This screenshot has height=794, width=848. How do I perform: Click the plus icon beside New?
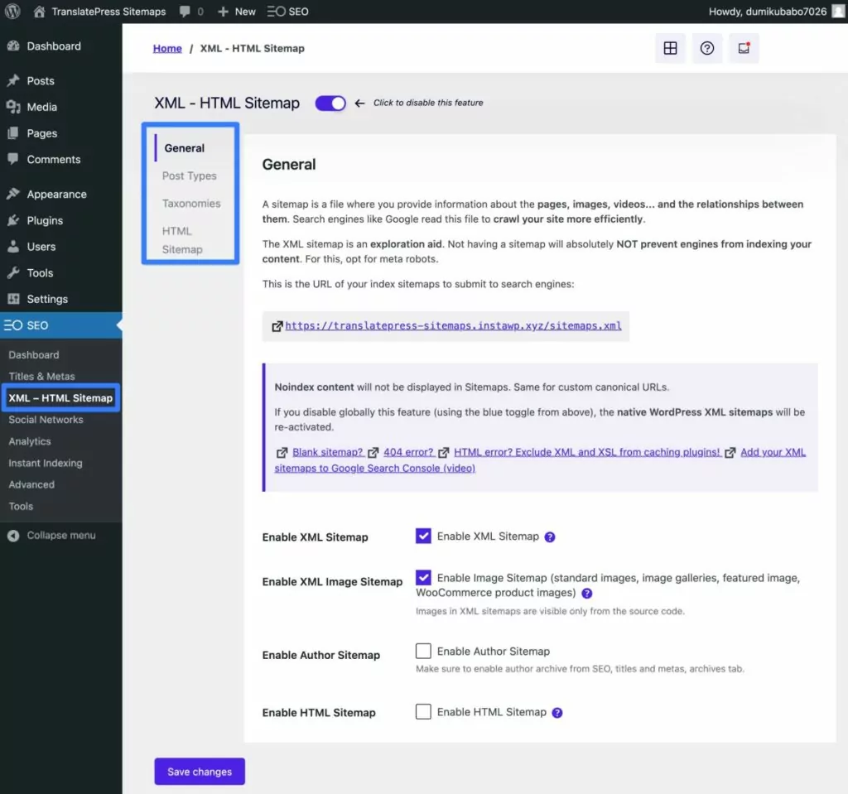(223, 12)
